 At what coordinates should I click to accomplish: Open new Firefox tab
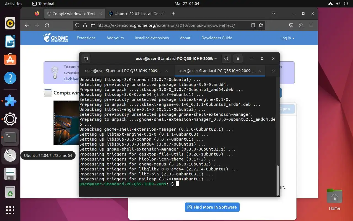click(173, 14)
